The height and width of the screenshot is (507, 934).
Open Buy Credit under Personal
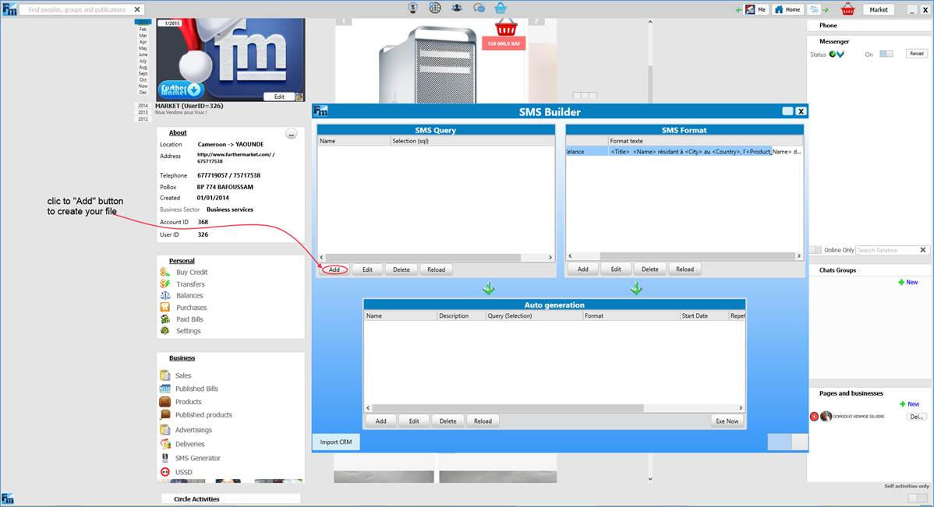(192, 272)
